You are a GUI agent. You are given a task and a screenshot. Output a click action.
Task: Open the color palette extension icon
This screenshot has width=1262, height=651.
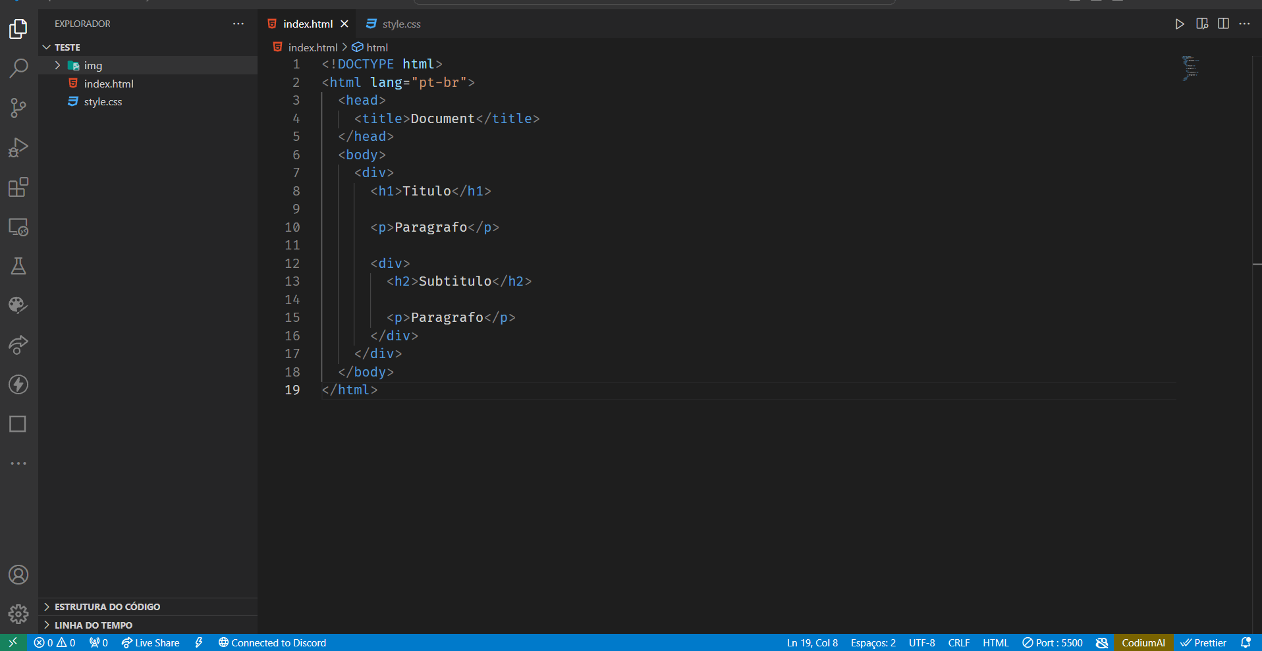18,305
